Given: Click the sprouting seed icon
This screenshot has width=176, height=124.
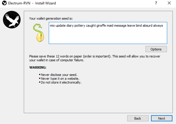Looking at the screenshot, I should 38,33.
